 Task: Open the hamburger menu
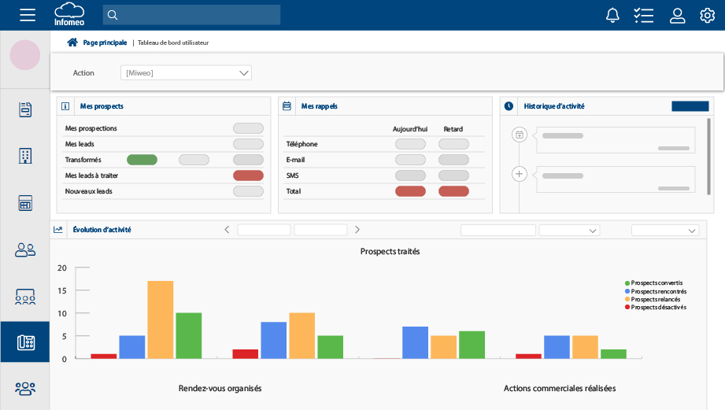click(28, 15)
